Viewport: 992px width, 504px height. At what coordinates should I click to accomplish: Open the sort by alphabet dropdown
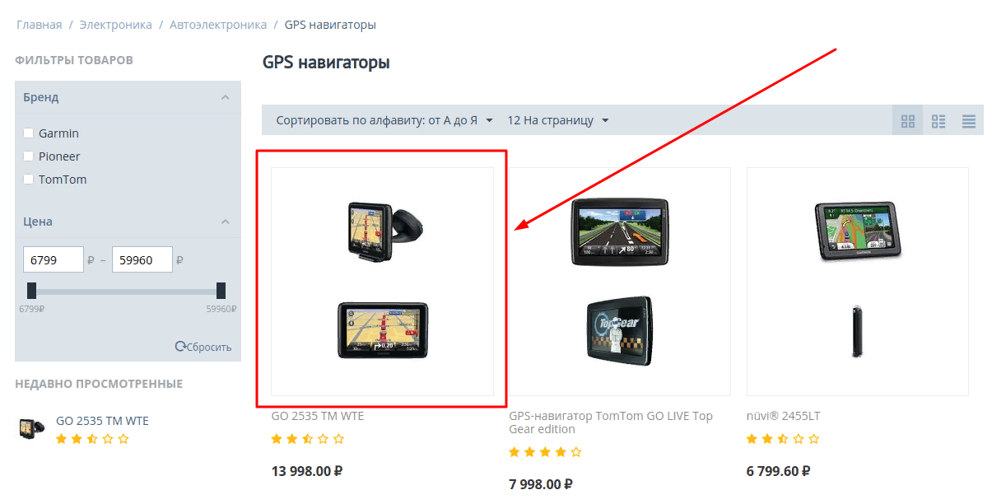[x=384, y=120]
